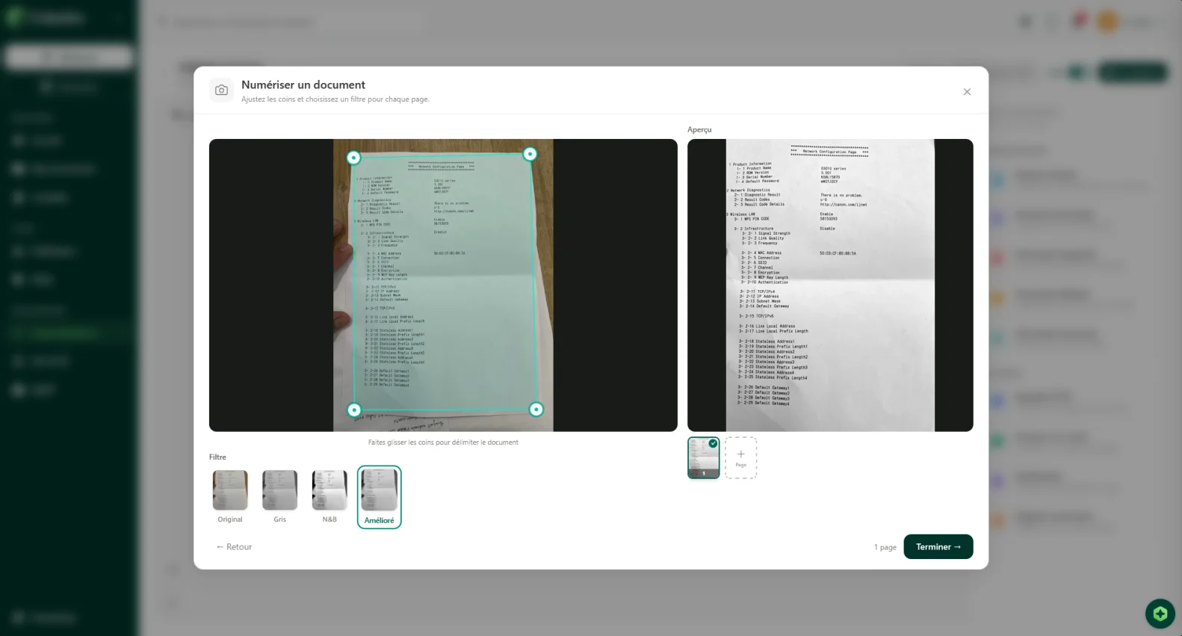Select the Amélioré filter
This screenshot has width=1182, height=636.
380,497
